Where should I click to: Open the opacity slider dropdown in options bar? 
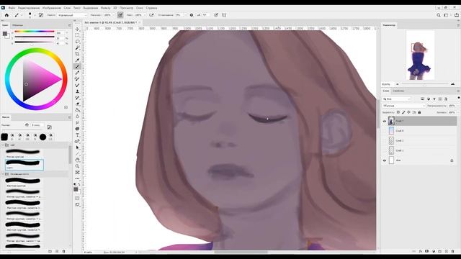tap(114, 15)
